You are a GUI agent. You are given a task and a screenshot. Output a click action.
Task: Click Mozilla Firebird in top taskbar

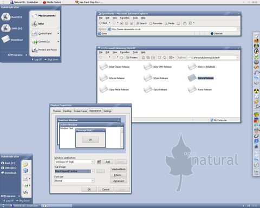52,2
